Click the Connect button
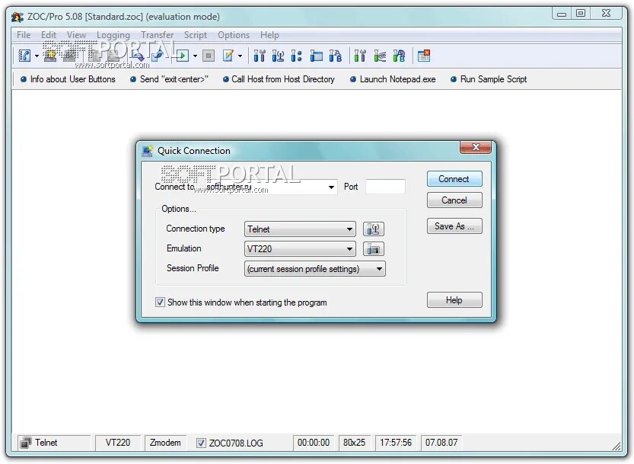 [x=454, y=179]
